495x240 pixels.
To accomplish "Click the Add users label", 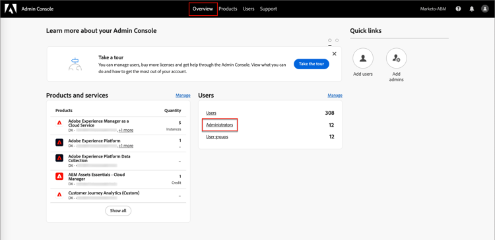I will tap(363, 74).
